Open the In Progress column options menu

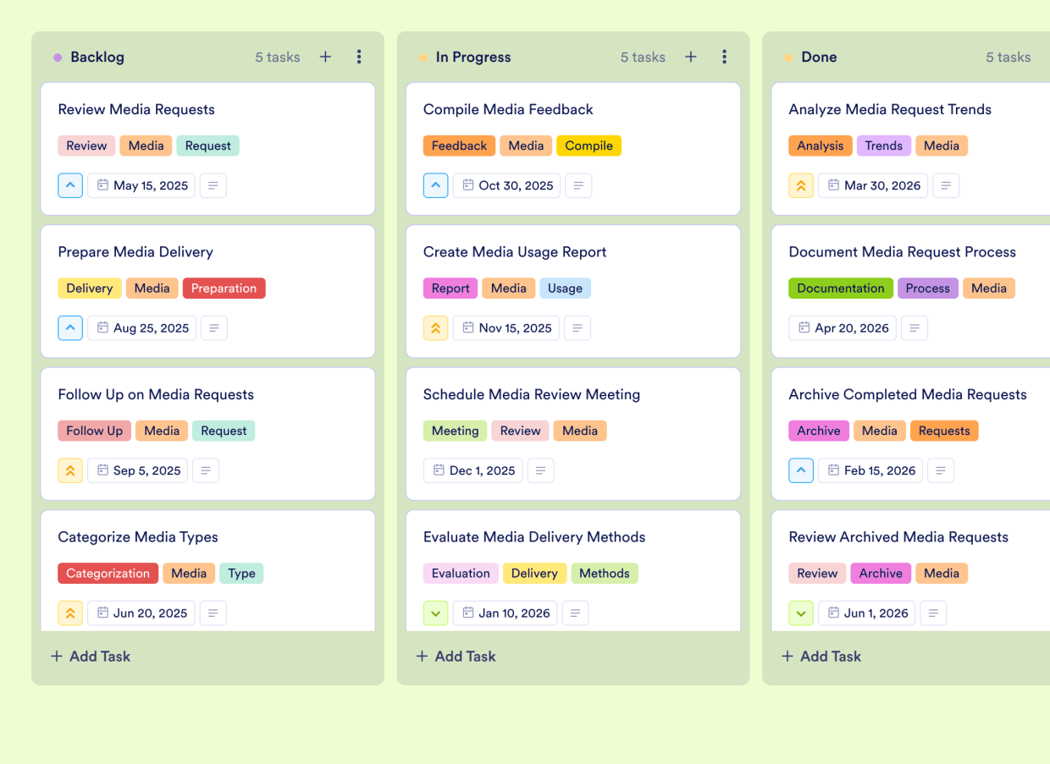click(724, 57)
